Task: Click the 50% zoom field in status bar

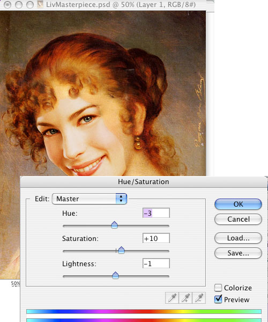Action: pyautogui.click(x=16, y=283)
